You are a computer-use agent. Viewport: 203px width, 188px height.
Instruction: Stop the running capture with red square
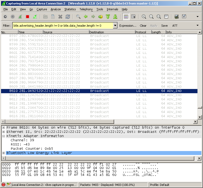28,17
